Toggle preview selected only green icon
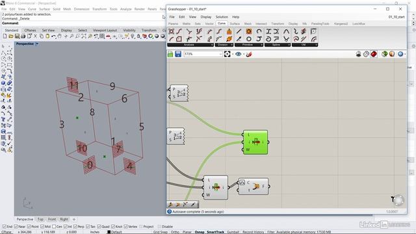The width and height of the screenshot is (416, 234). 384,54
